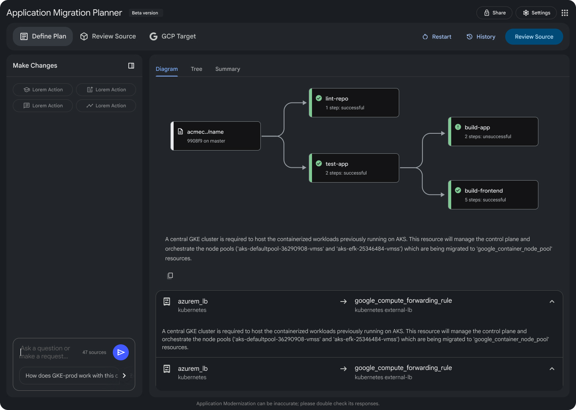Image resolution: width=576 pixels, height=410 pixels.
Task: Click the test-app success checkmark icon
Action: (x=319, y=163)
